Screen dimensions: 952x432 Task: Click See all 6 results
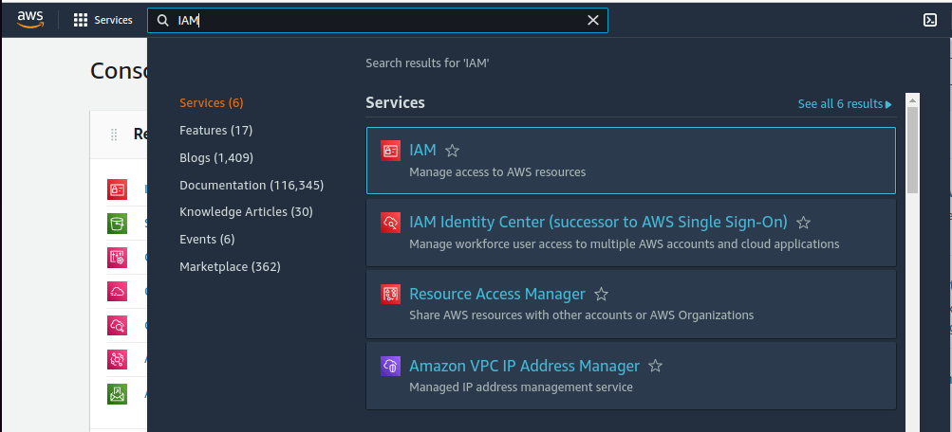[845, 104]
